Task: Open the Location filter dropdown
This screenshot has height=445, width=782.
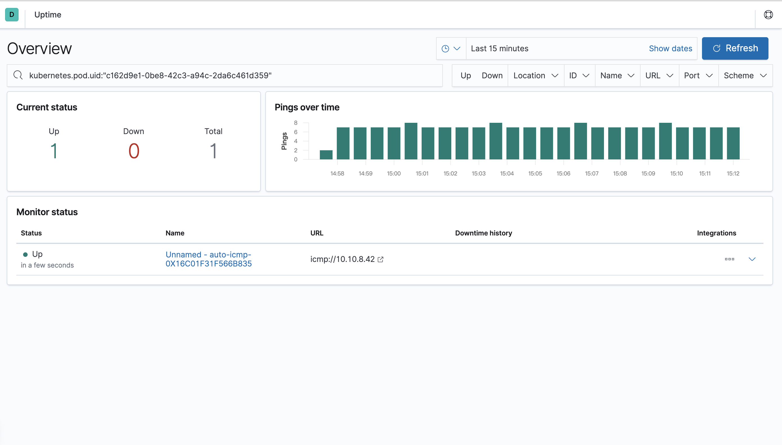Action: point(536,75)
